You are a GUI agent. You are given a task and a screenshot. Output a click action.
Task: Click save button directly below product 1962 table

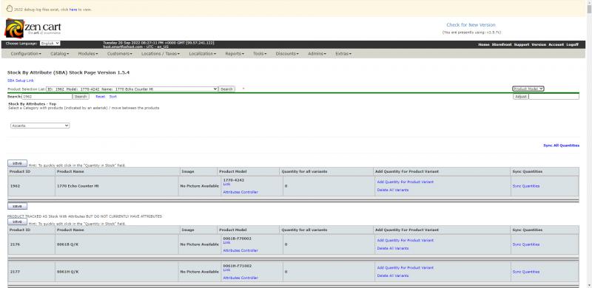[x=17, y=207]
